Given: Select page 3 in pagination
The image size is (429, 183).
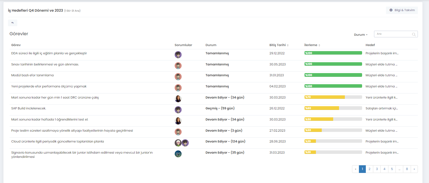Looking at the screenshot, I should [x=377, y=169].
